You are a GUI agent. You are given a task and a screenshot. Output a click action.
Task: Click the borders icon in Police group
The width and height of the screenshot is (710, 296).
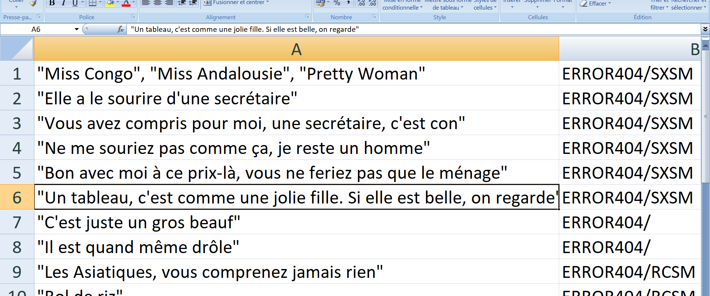coord(92,3)
